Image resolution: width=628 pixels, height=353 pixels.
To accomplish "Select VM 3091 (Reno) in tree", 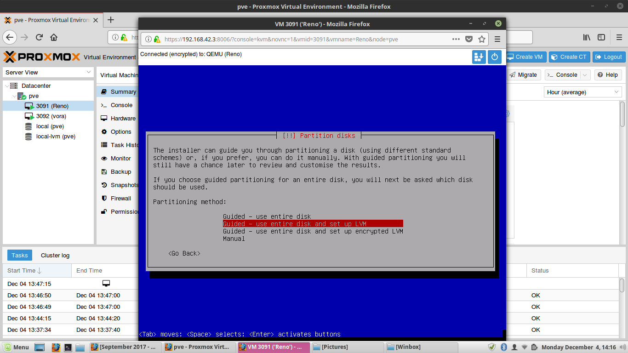I will click(x=48, y=106).
